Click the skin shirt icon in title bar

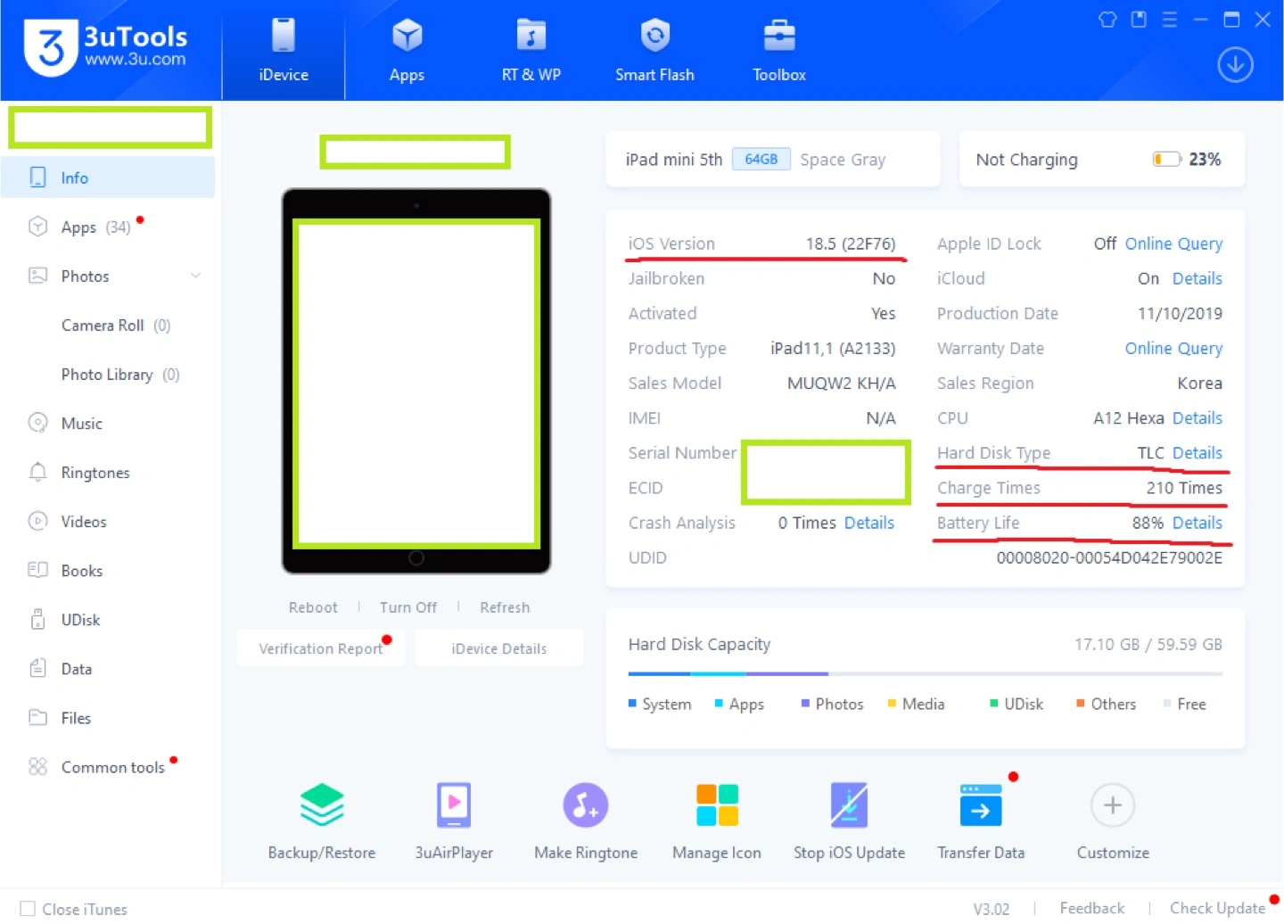click(1107, 20)
